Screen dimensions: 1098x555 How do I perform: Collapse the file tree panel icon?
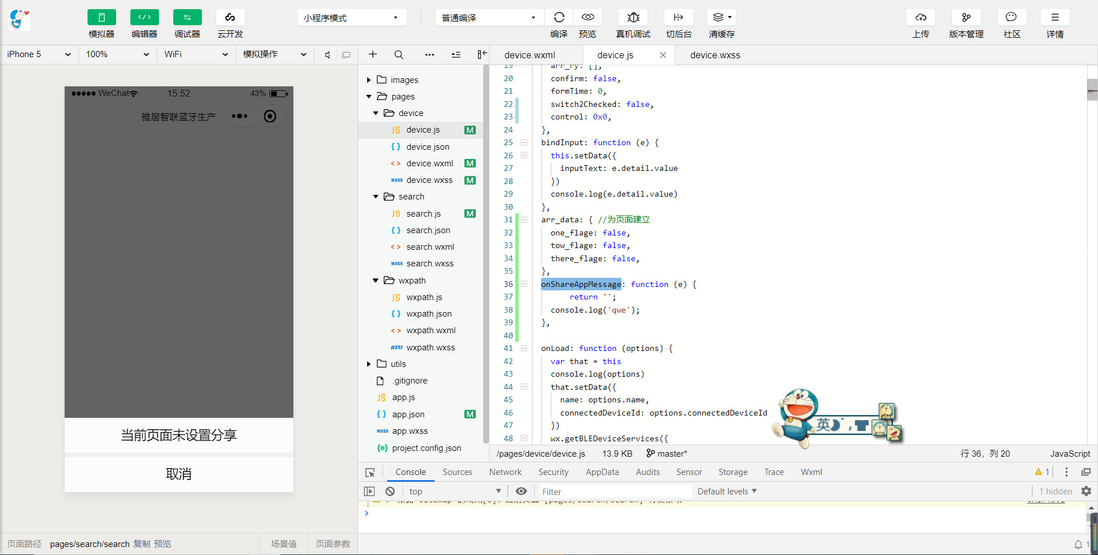click(x=482, y=54)
